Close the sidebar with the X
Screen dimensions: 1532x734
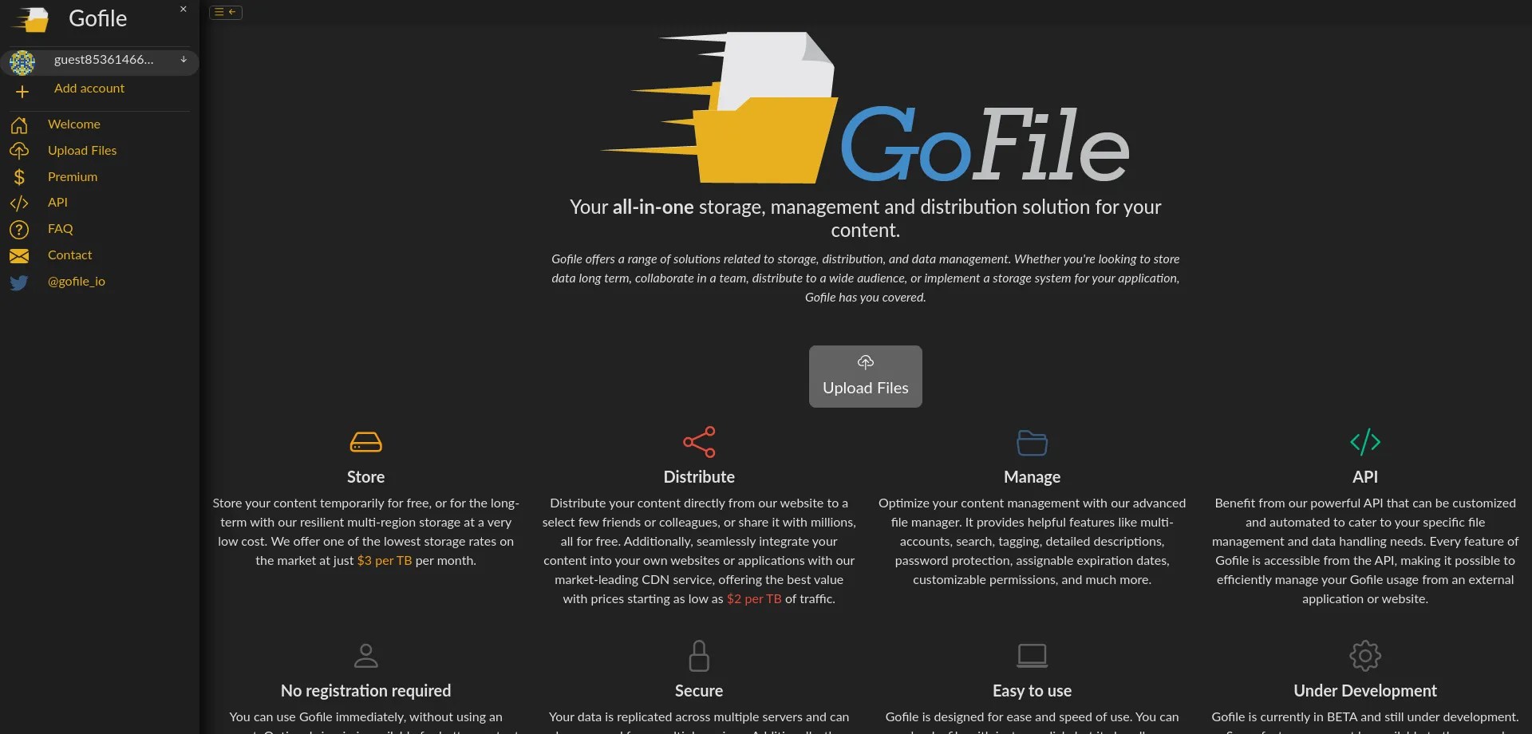tap(183, 9)
